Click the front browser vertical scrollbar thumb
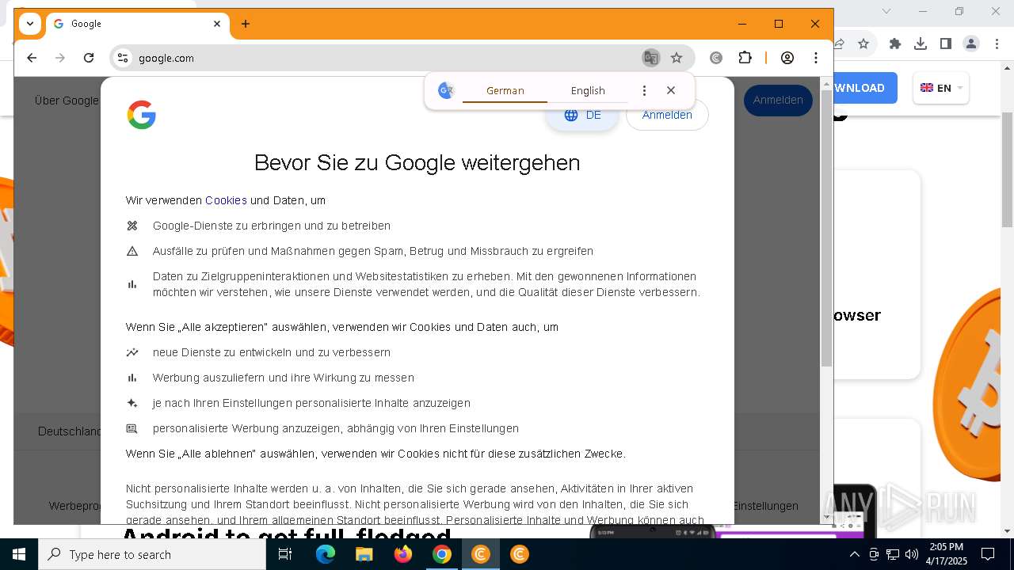Screen dimensions: 1014x570 [x=826, y=228]
